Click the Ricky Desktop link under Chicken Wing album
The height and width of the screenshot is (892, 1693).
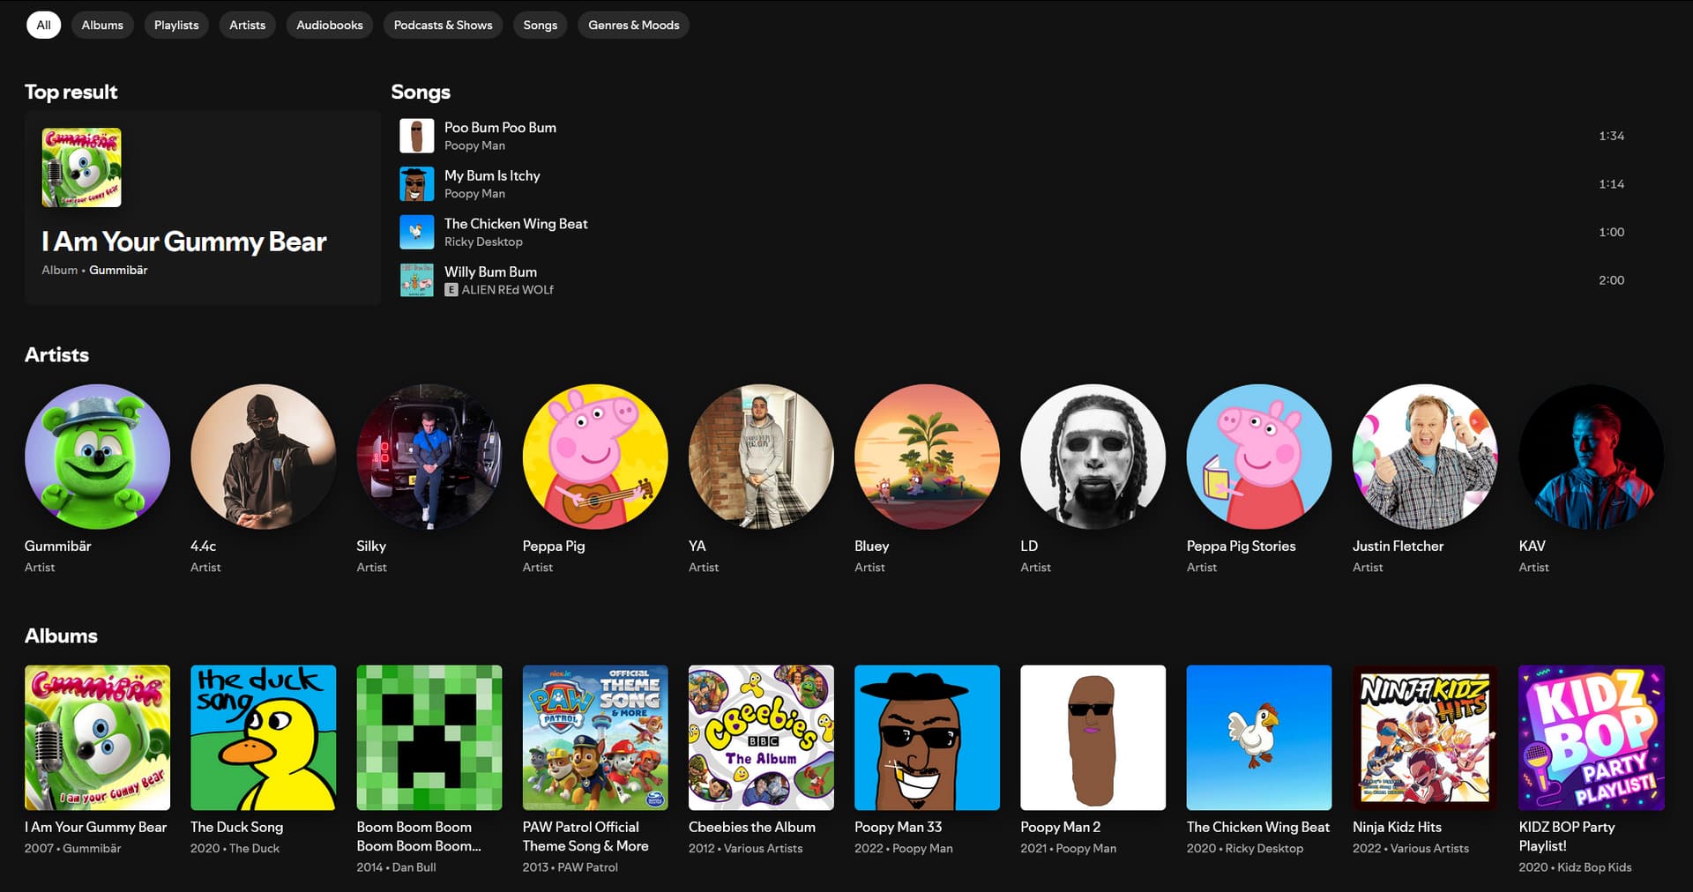1264,848
